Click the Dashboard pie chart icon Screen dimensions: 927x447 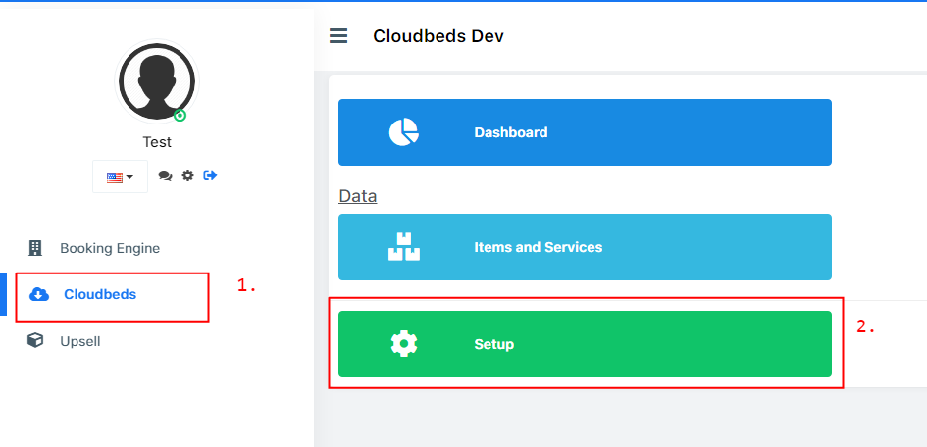[x=404, y=131]
